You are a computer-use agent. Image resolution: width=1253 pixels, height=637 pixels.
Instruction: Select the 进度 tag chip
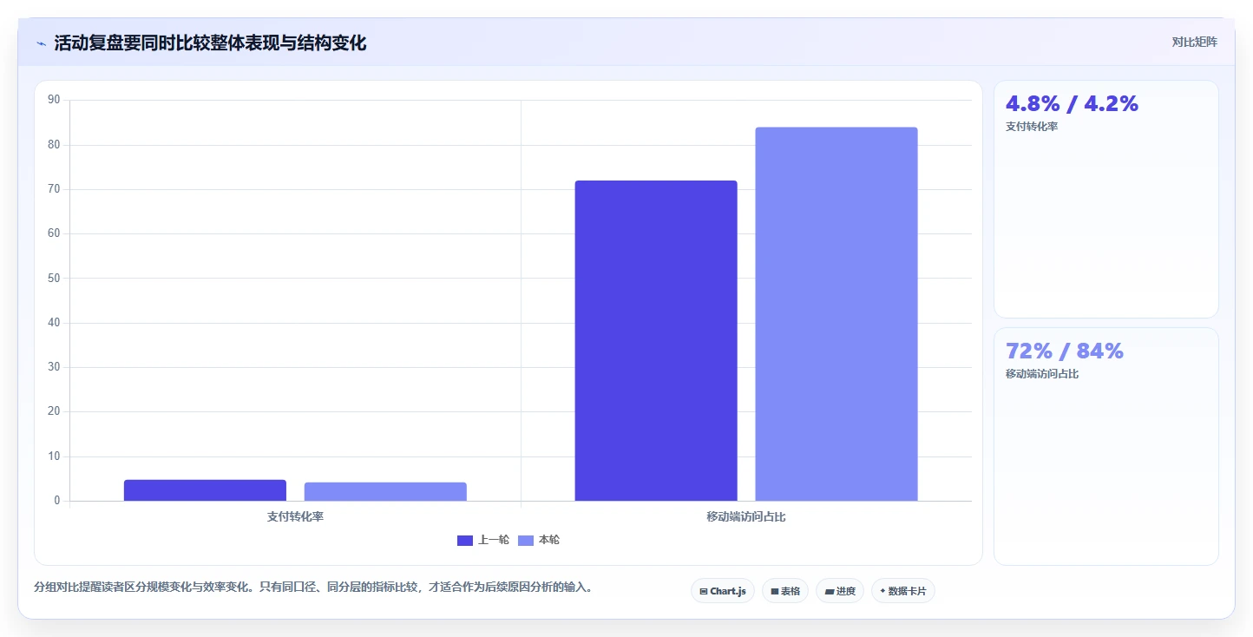840,591
